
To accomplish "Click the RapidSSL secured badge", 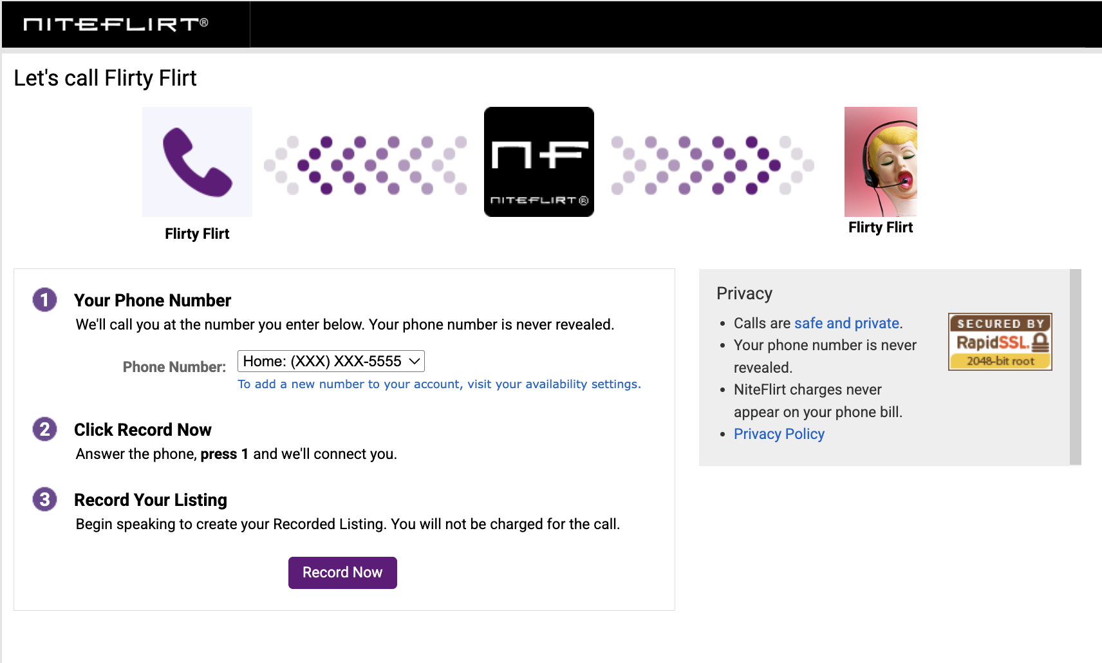I will (1000, 342).
